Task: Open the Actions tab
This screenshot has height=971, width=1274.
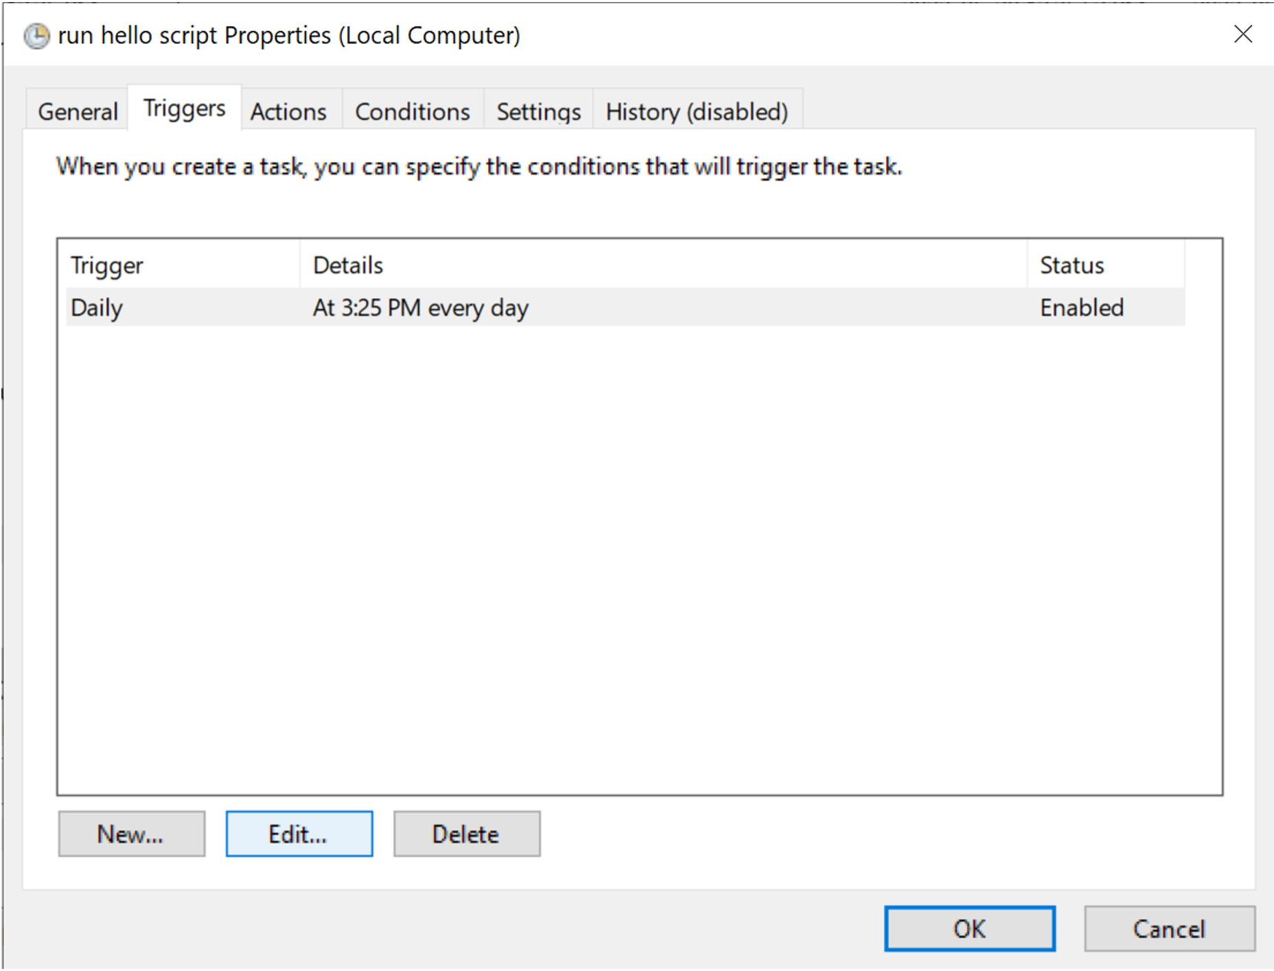Action: point(288,111)
